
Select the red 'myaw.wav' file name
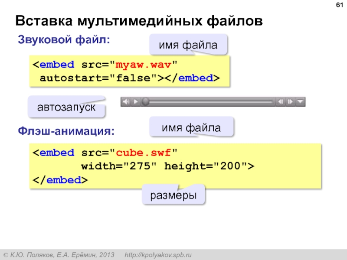143,65
